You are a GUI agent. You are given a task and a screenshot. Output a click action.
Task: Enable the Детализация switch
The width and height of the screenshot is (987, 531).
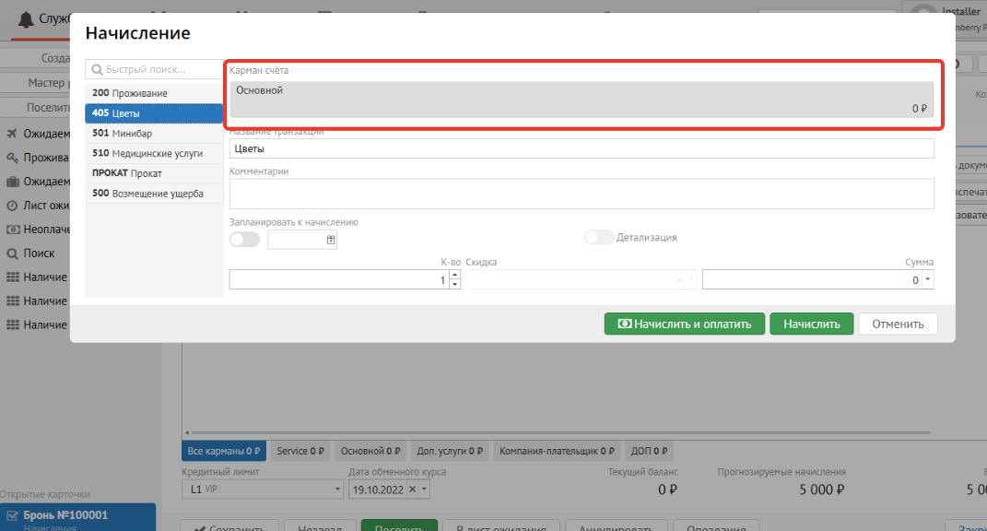coord(599,237)
